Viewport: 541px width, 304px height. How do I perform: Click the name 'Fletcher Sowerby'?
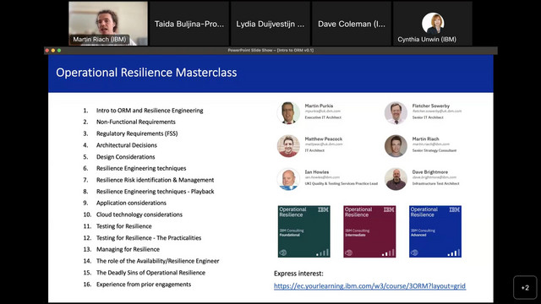coord(431,106)
